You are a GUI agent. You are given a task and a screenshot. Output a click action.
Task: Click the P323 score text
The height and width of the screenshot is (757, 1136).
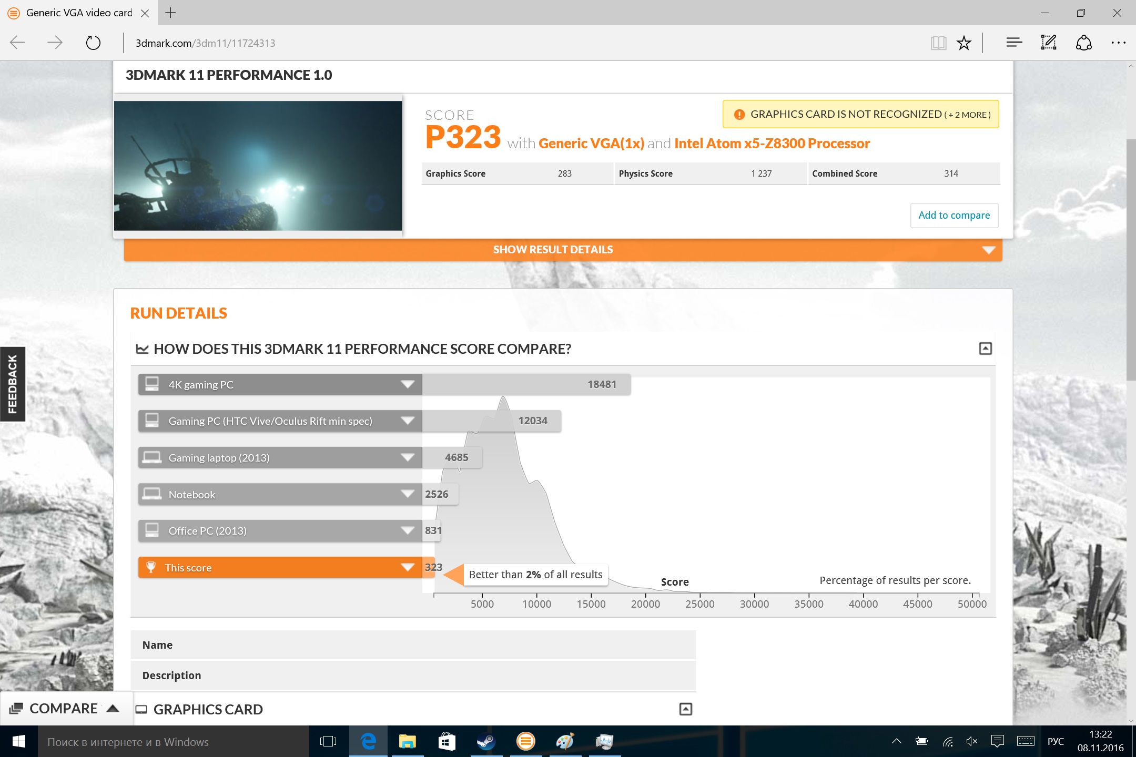point(463,137)
